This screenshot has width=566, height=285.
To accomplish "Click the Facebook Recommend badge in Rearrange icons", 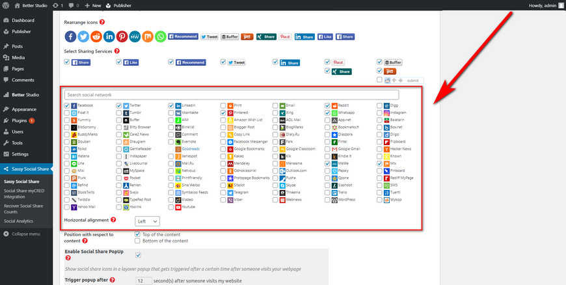I will [183, 36].
